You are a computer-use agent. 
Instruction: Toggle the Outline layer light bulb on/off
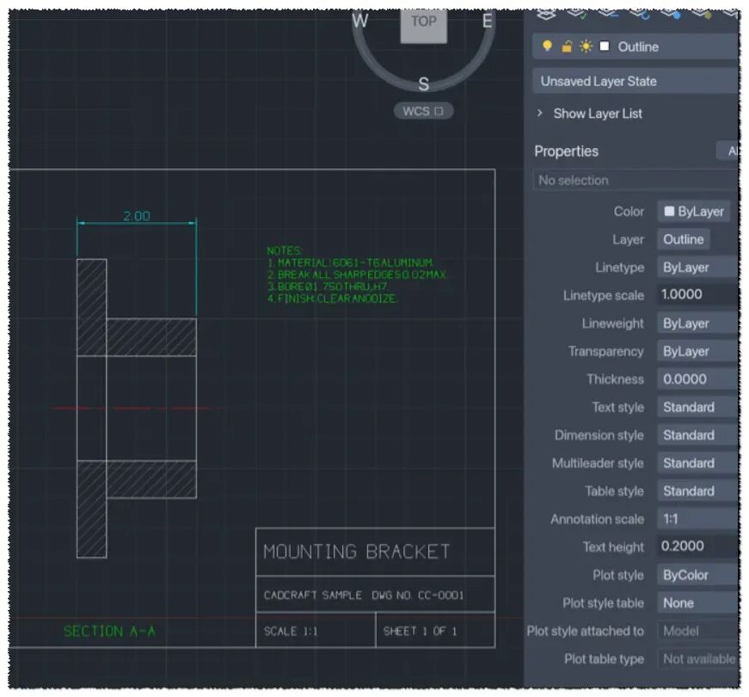[548, 46]
